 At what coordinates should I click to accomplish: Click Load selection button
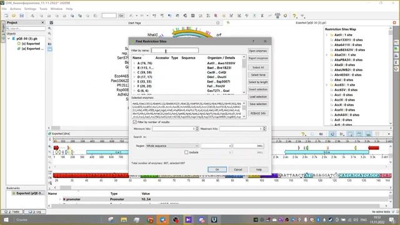click(258, 97)
